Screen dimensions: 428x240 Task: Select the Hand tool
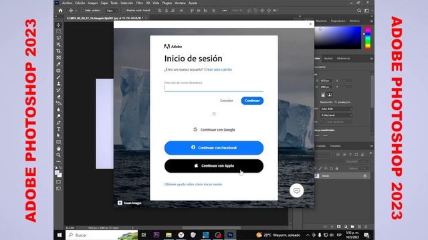point(58,149)
